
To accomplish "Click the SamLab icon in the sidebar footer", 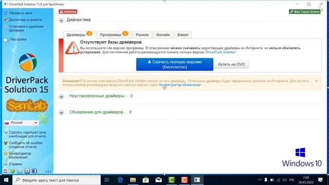I will 5,171.
